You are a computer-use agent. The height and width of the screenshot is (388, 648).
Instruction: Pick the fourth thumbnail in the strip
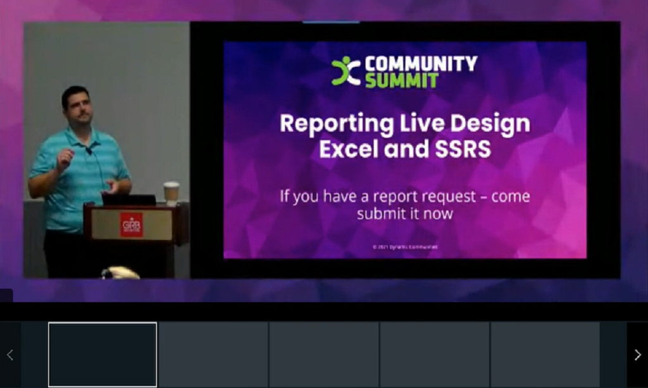point(435,355)
